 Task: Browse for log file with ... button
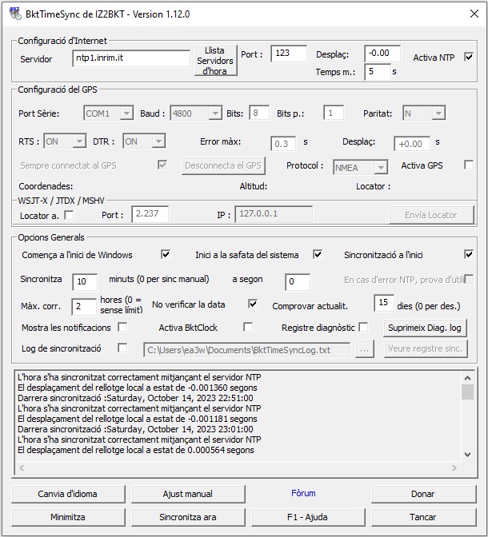coord(364,349)
